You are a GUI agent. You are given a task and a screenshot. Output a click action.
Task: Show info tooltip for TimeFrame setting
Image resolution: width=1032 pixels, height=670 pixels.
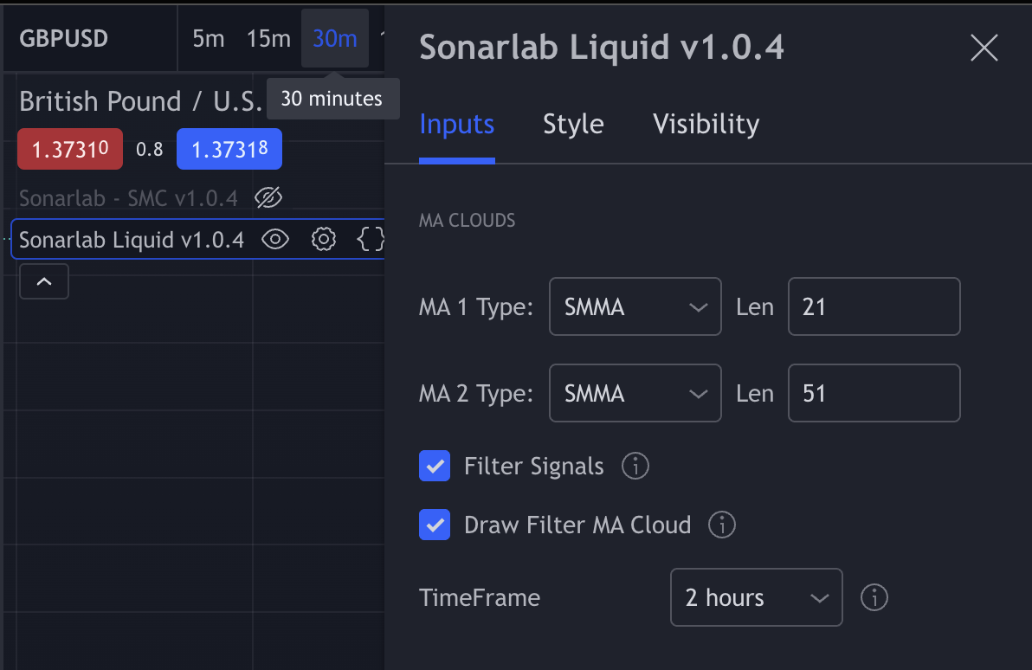click(x=874, y=597)
